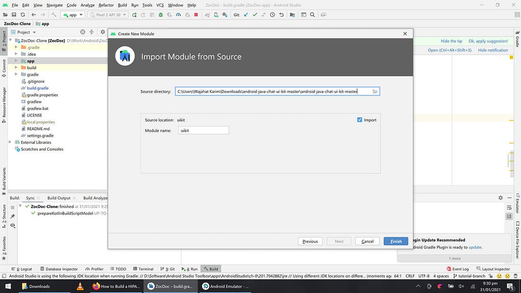Click the Hide notification link
Image resolution: width=521 pixels, height=293 pixels.
[493, 50]
